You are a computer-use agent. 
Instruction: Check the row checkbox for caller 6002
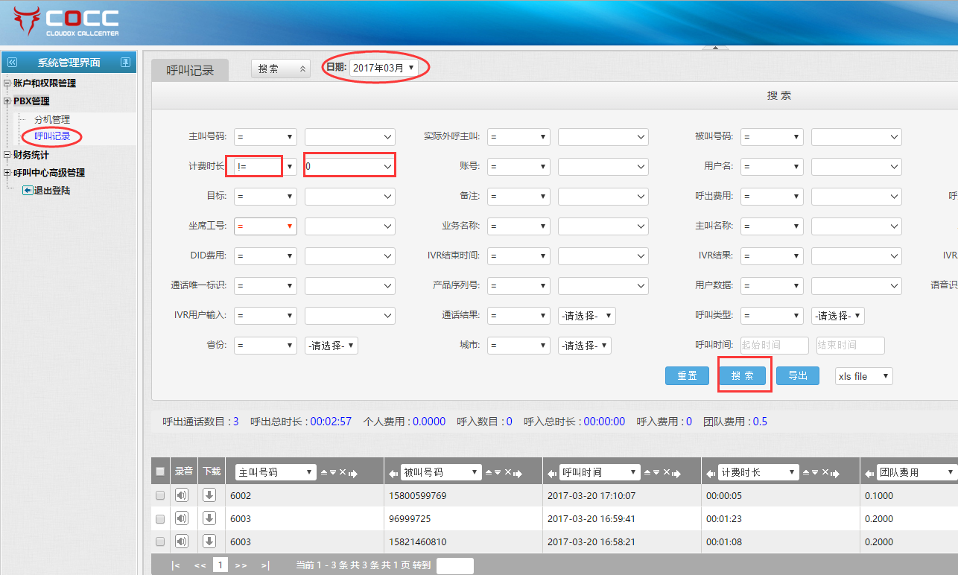[x=160, y=495]
